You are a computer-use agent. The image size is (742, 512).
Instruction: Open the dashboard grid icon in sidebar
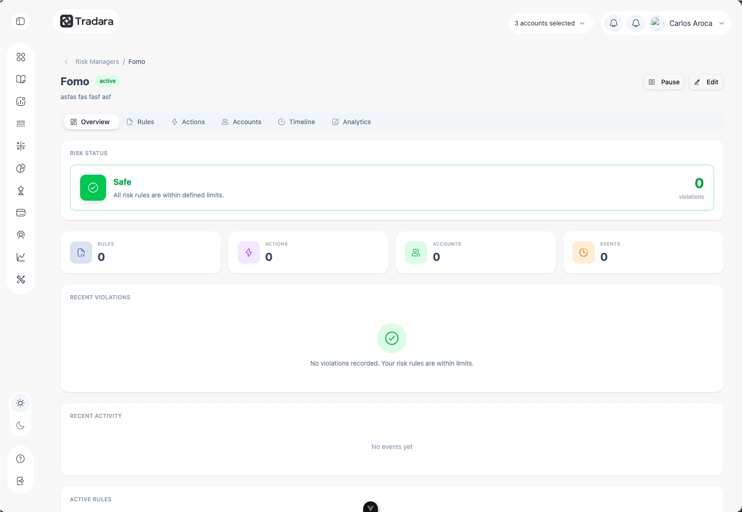pos(21,57)
